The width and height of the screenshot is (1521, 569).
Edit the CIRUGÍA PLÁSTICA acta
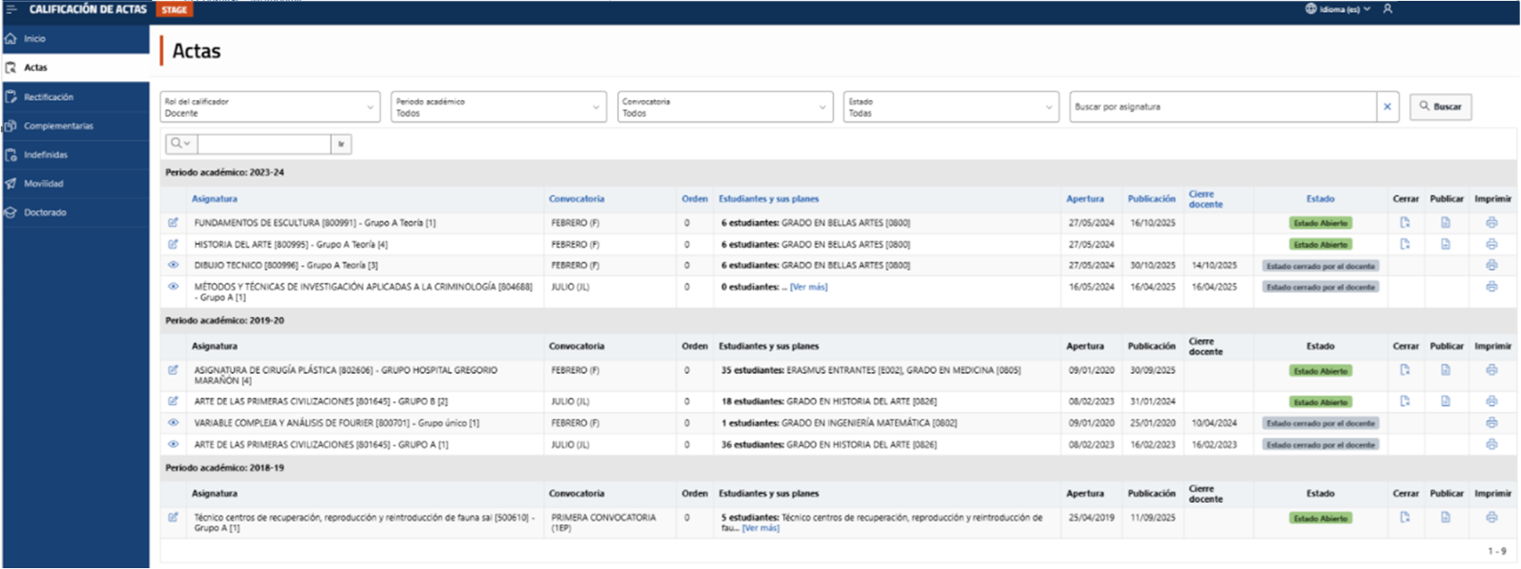(x=173, y=370)
